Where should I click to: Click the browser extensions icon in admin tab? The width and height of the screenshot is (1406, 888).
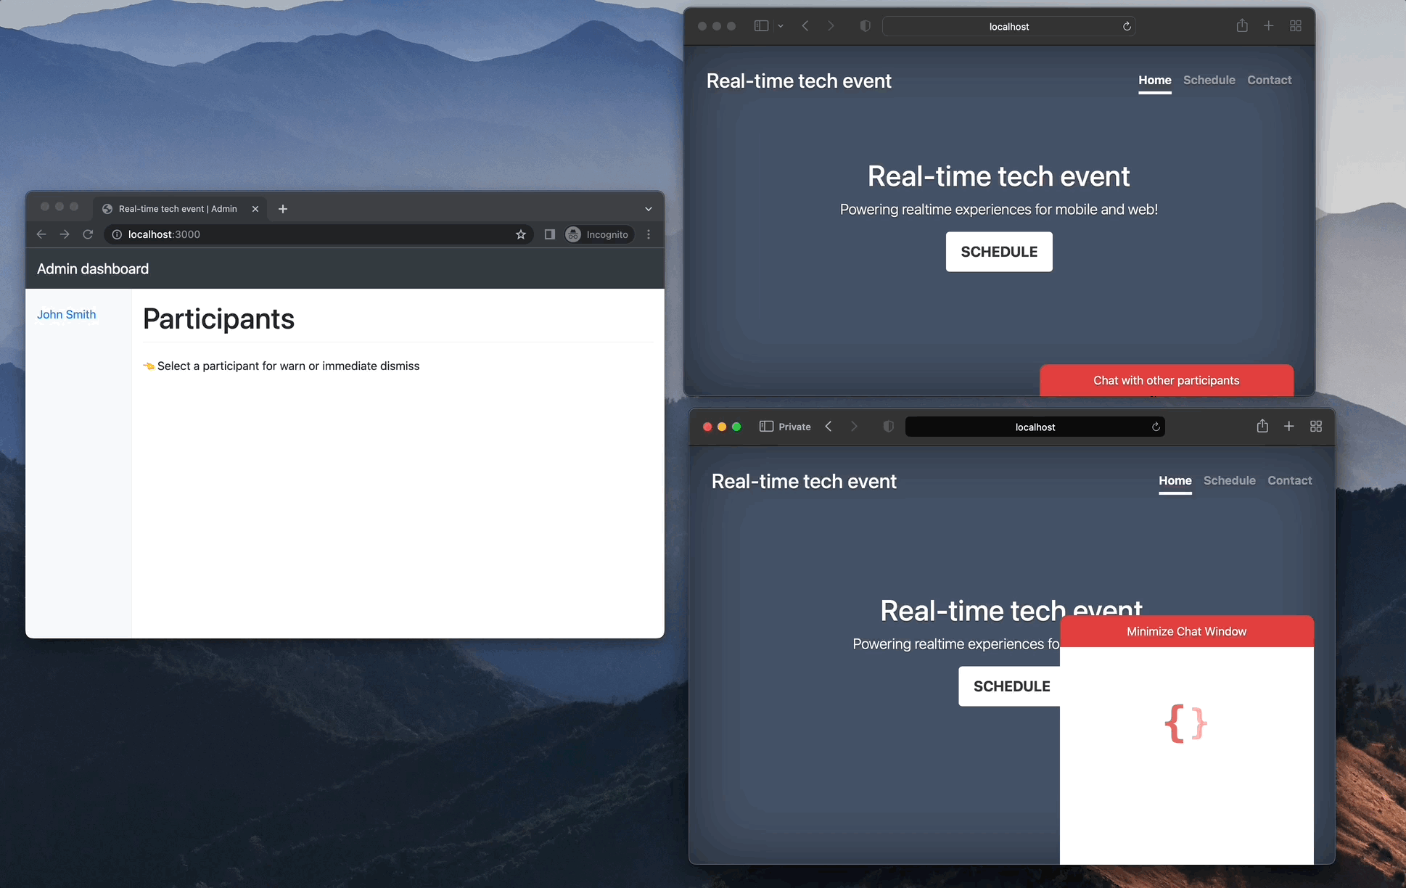[x=549, y=234]
